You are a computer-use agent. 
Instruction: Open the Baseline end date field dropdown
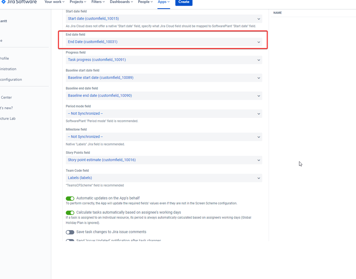164,96
